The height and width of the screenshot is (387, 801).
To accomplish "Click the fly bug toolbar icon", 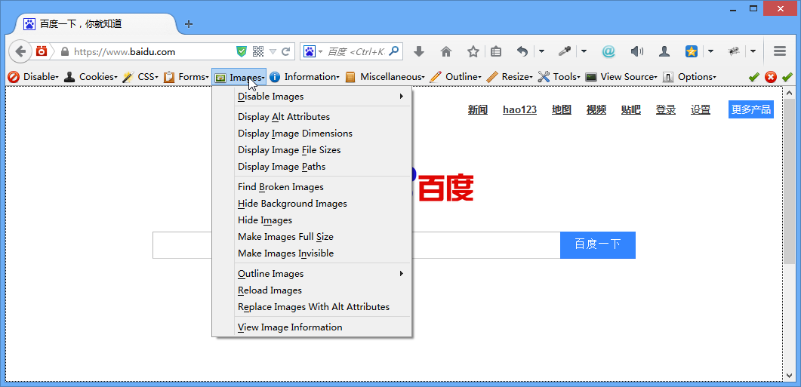I will click(x=734, y=51).
